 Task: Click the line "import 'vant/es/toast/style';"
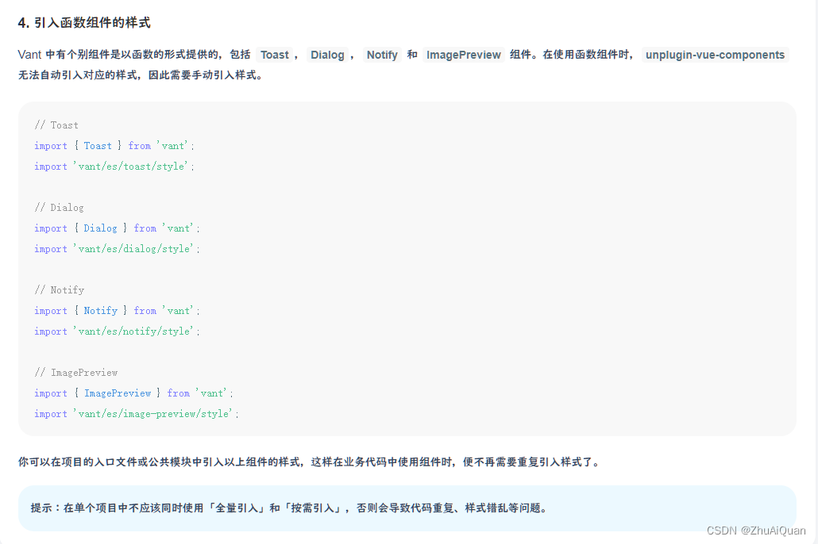tap(114, 167)
